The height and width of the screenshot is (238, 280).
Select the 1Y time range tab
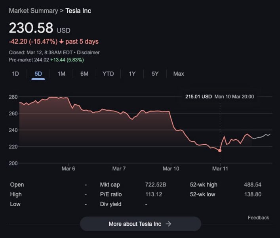[132, 74]
